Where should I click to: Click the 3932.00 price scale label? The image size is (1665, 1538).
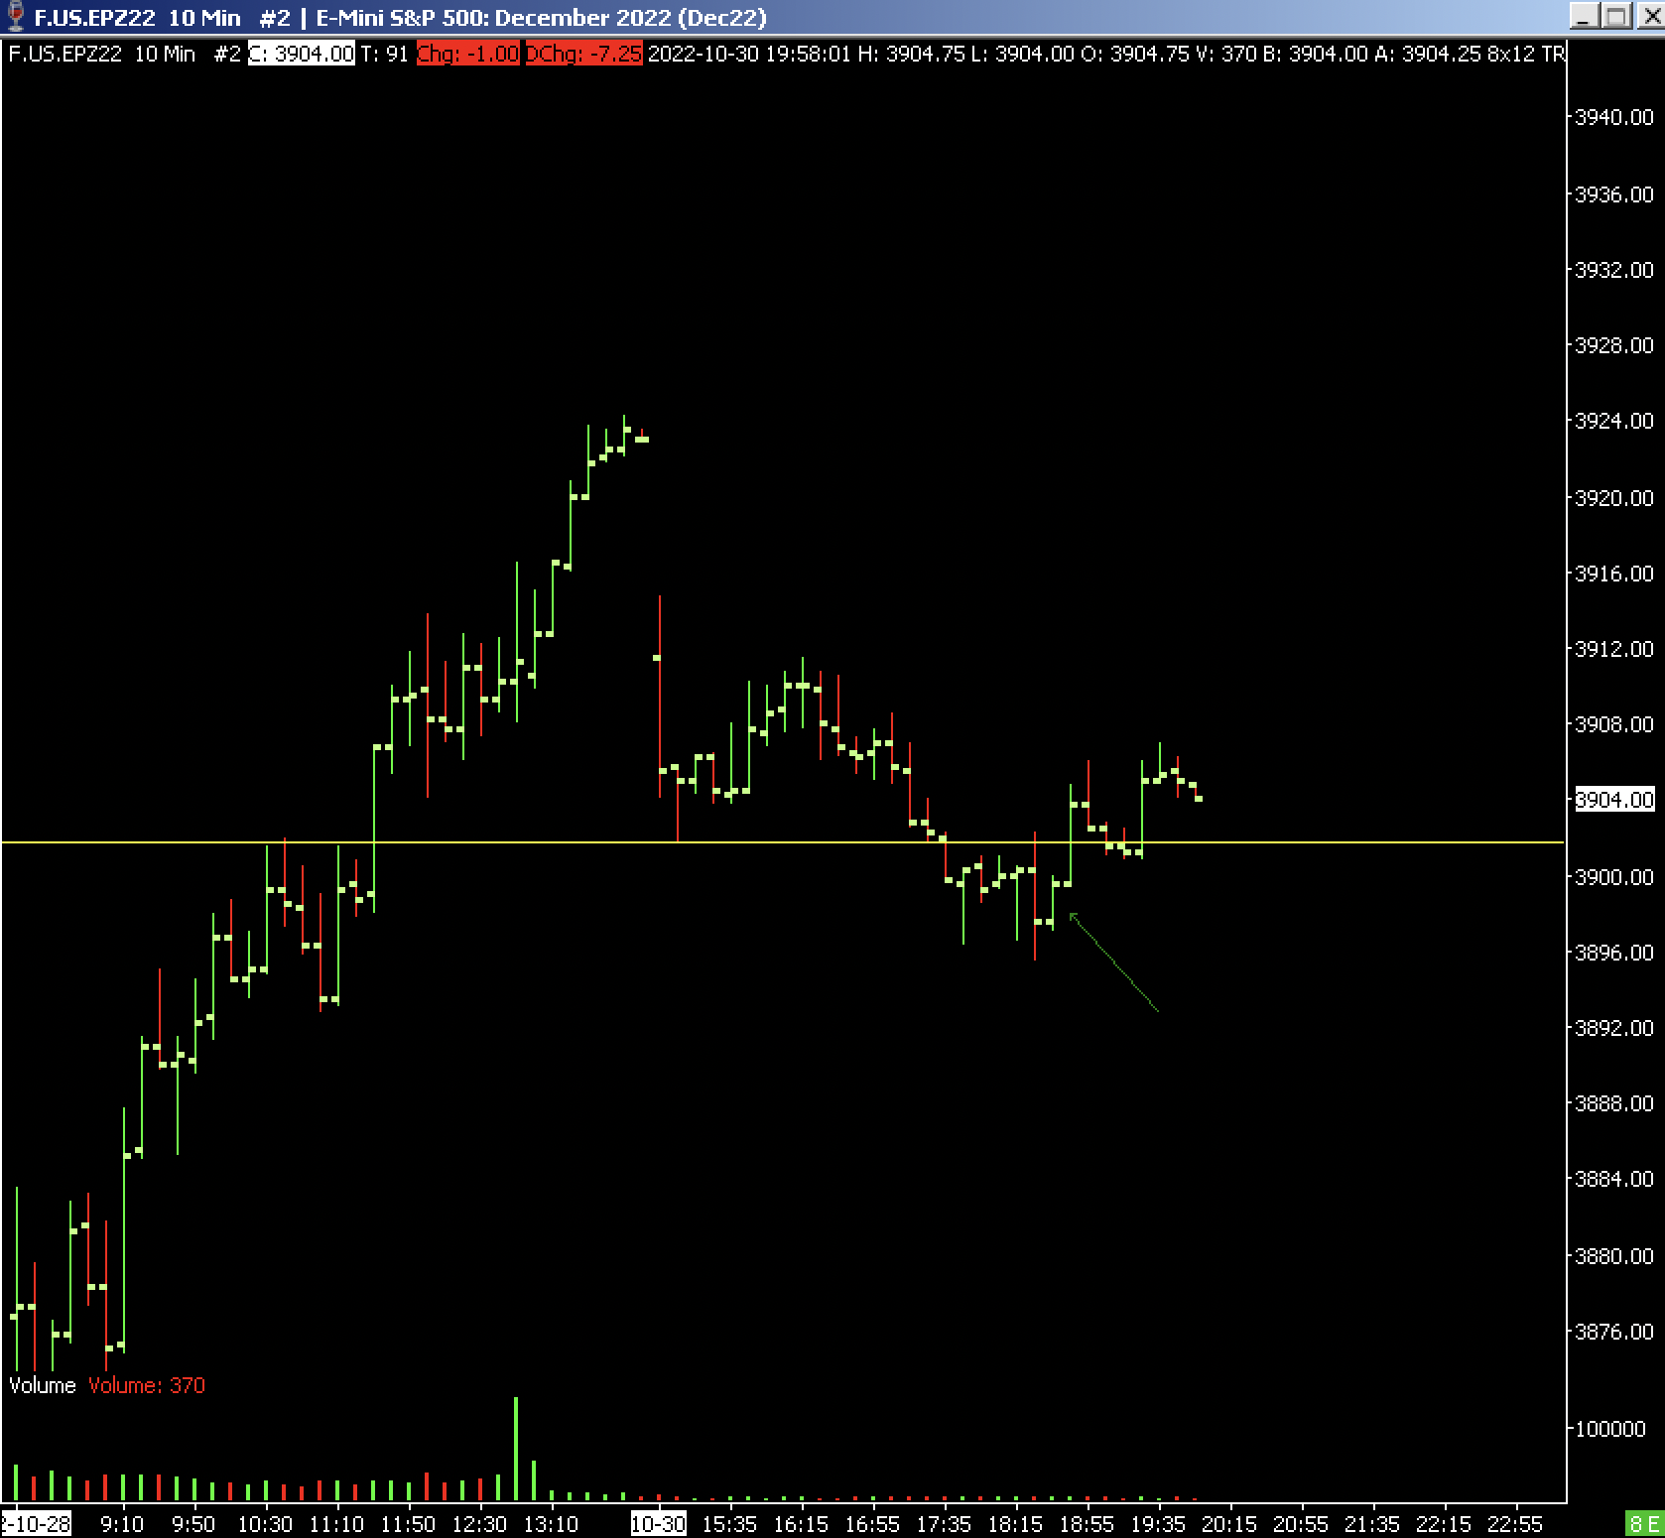tap(1614, 270)
